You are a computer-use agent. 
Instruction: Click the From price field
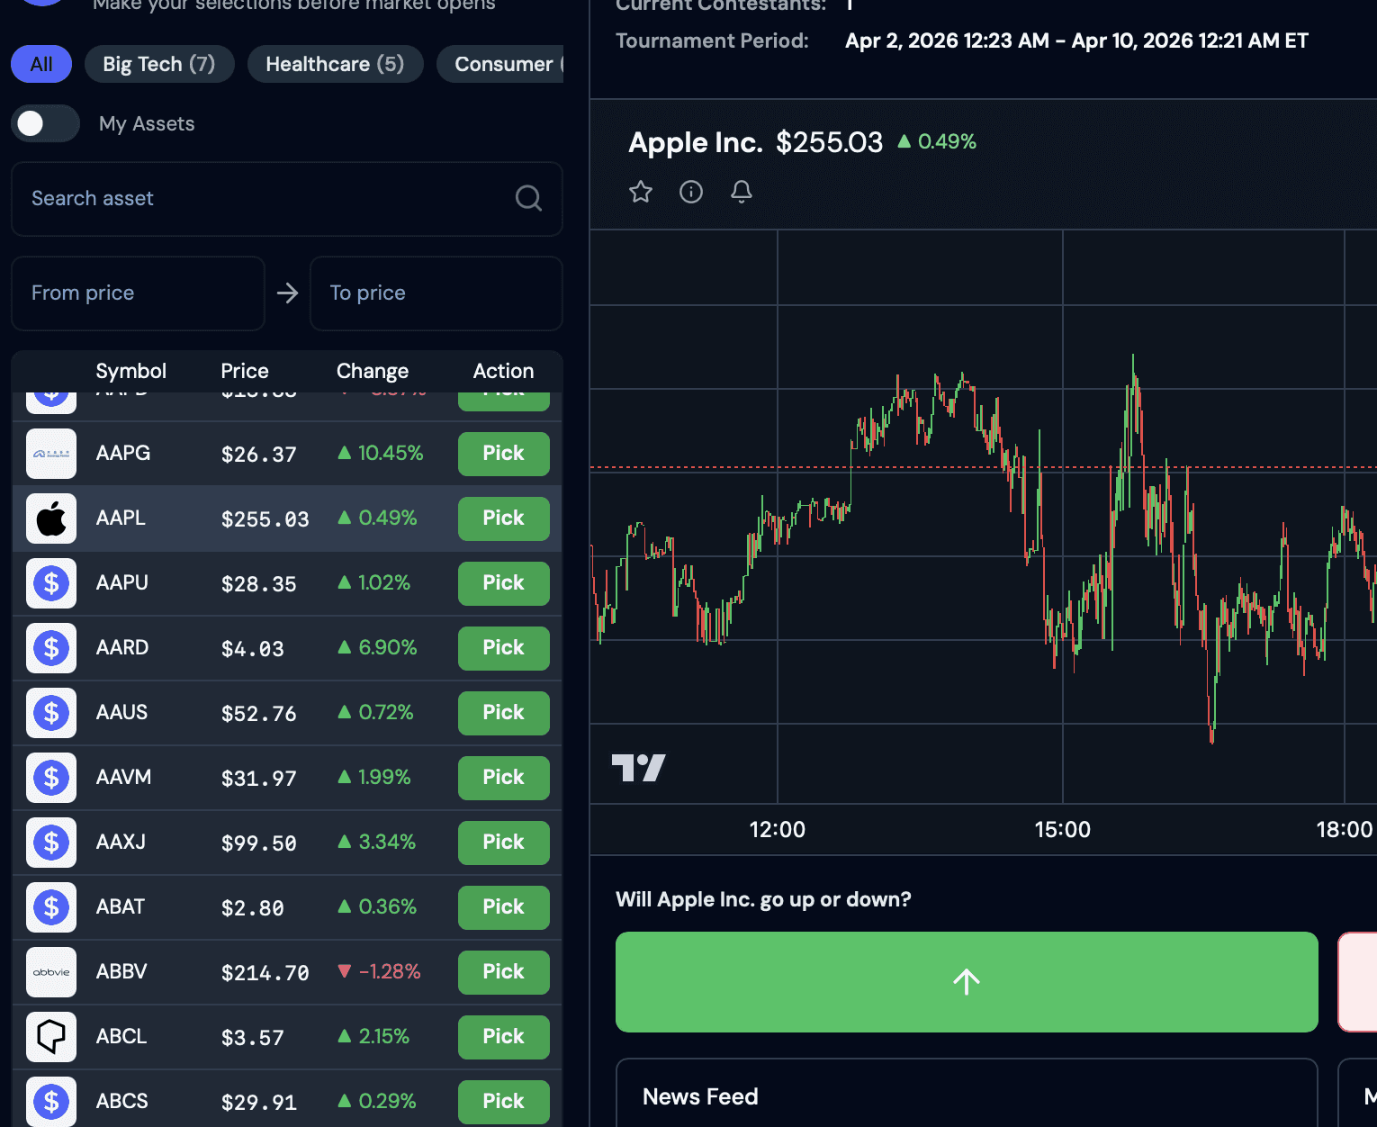(x=138, y=293)
